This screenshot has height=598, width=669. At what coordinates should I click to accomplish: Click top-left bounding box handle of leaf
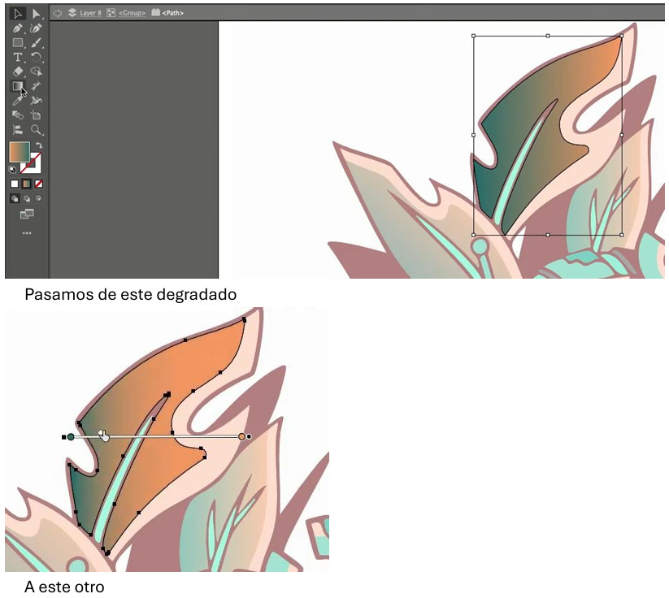tap(474, 36)
